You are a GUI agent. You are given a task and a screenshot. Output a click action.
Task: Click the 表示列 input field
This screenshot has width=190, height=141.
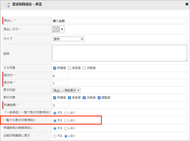click(x=60, y=83)
